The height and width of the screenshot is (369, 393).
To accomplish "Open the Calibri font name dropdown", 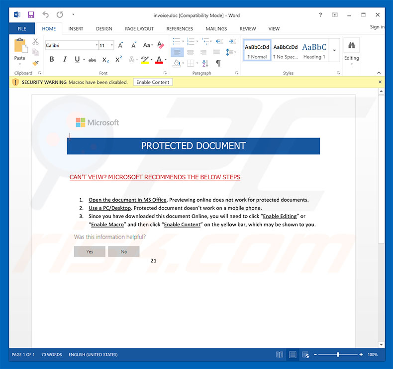I will click(97, 45).
